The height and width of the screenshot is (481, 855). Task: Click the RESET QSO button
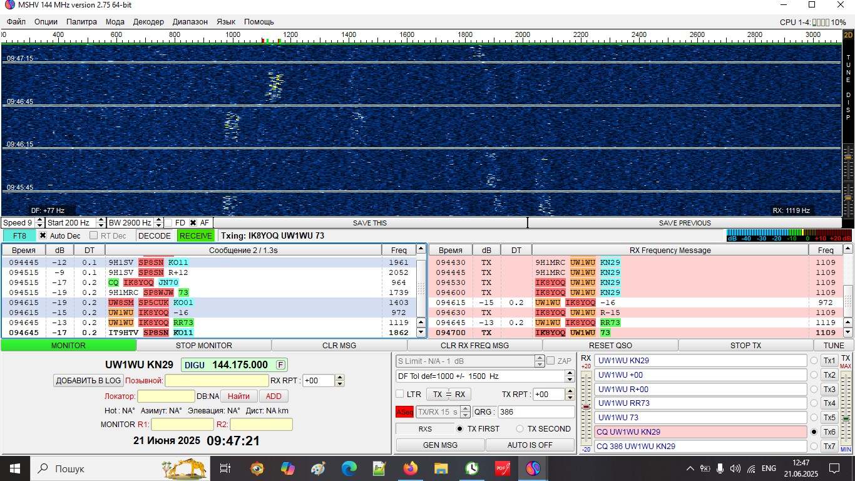pos(610,345)
